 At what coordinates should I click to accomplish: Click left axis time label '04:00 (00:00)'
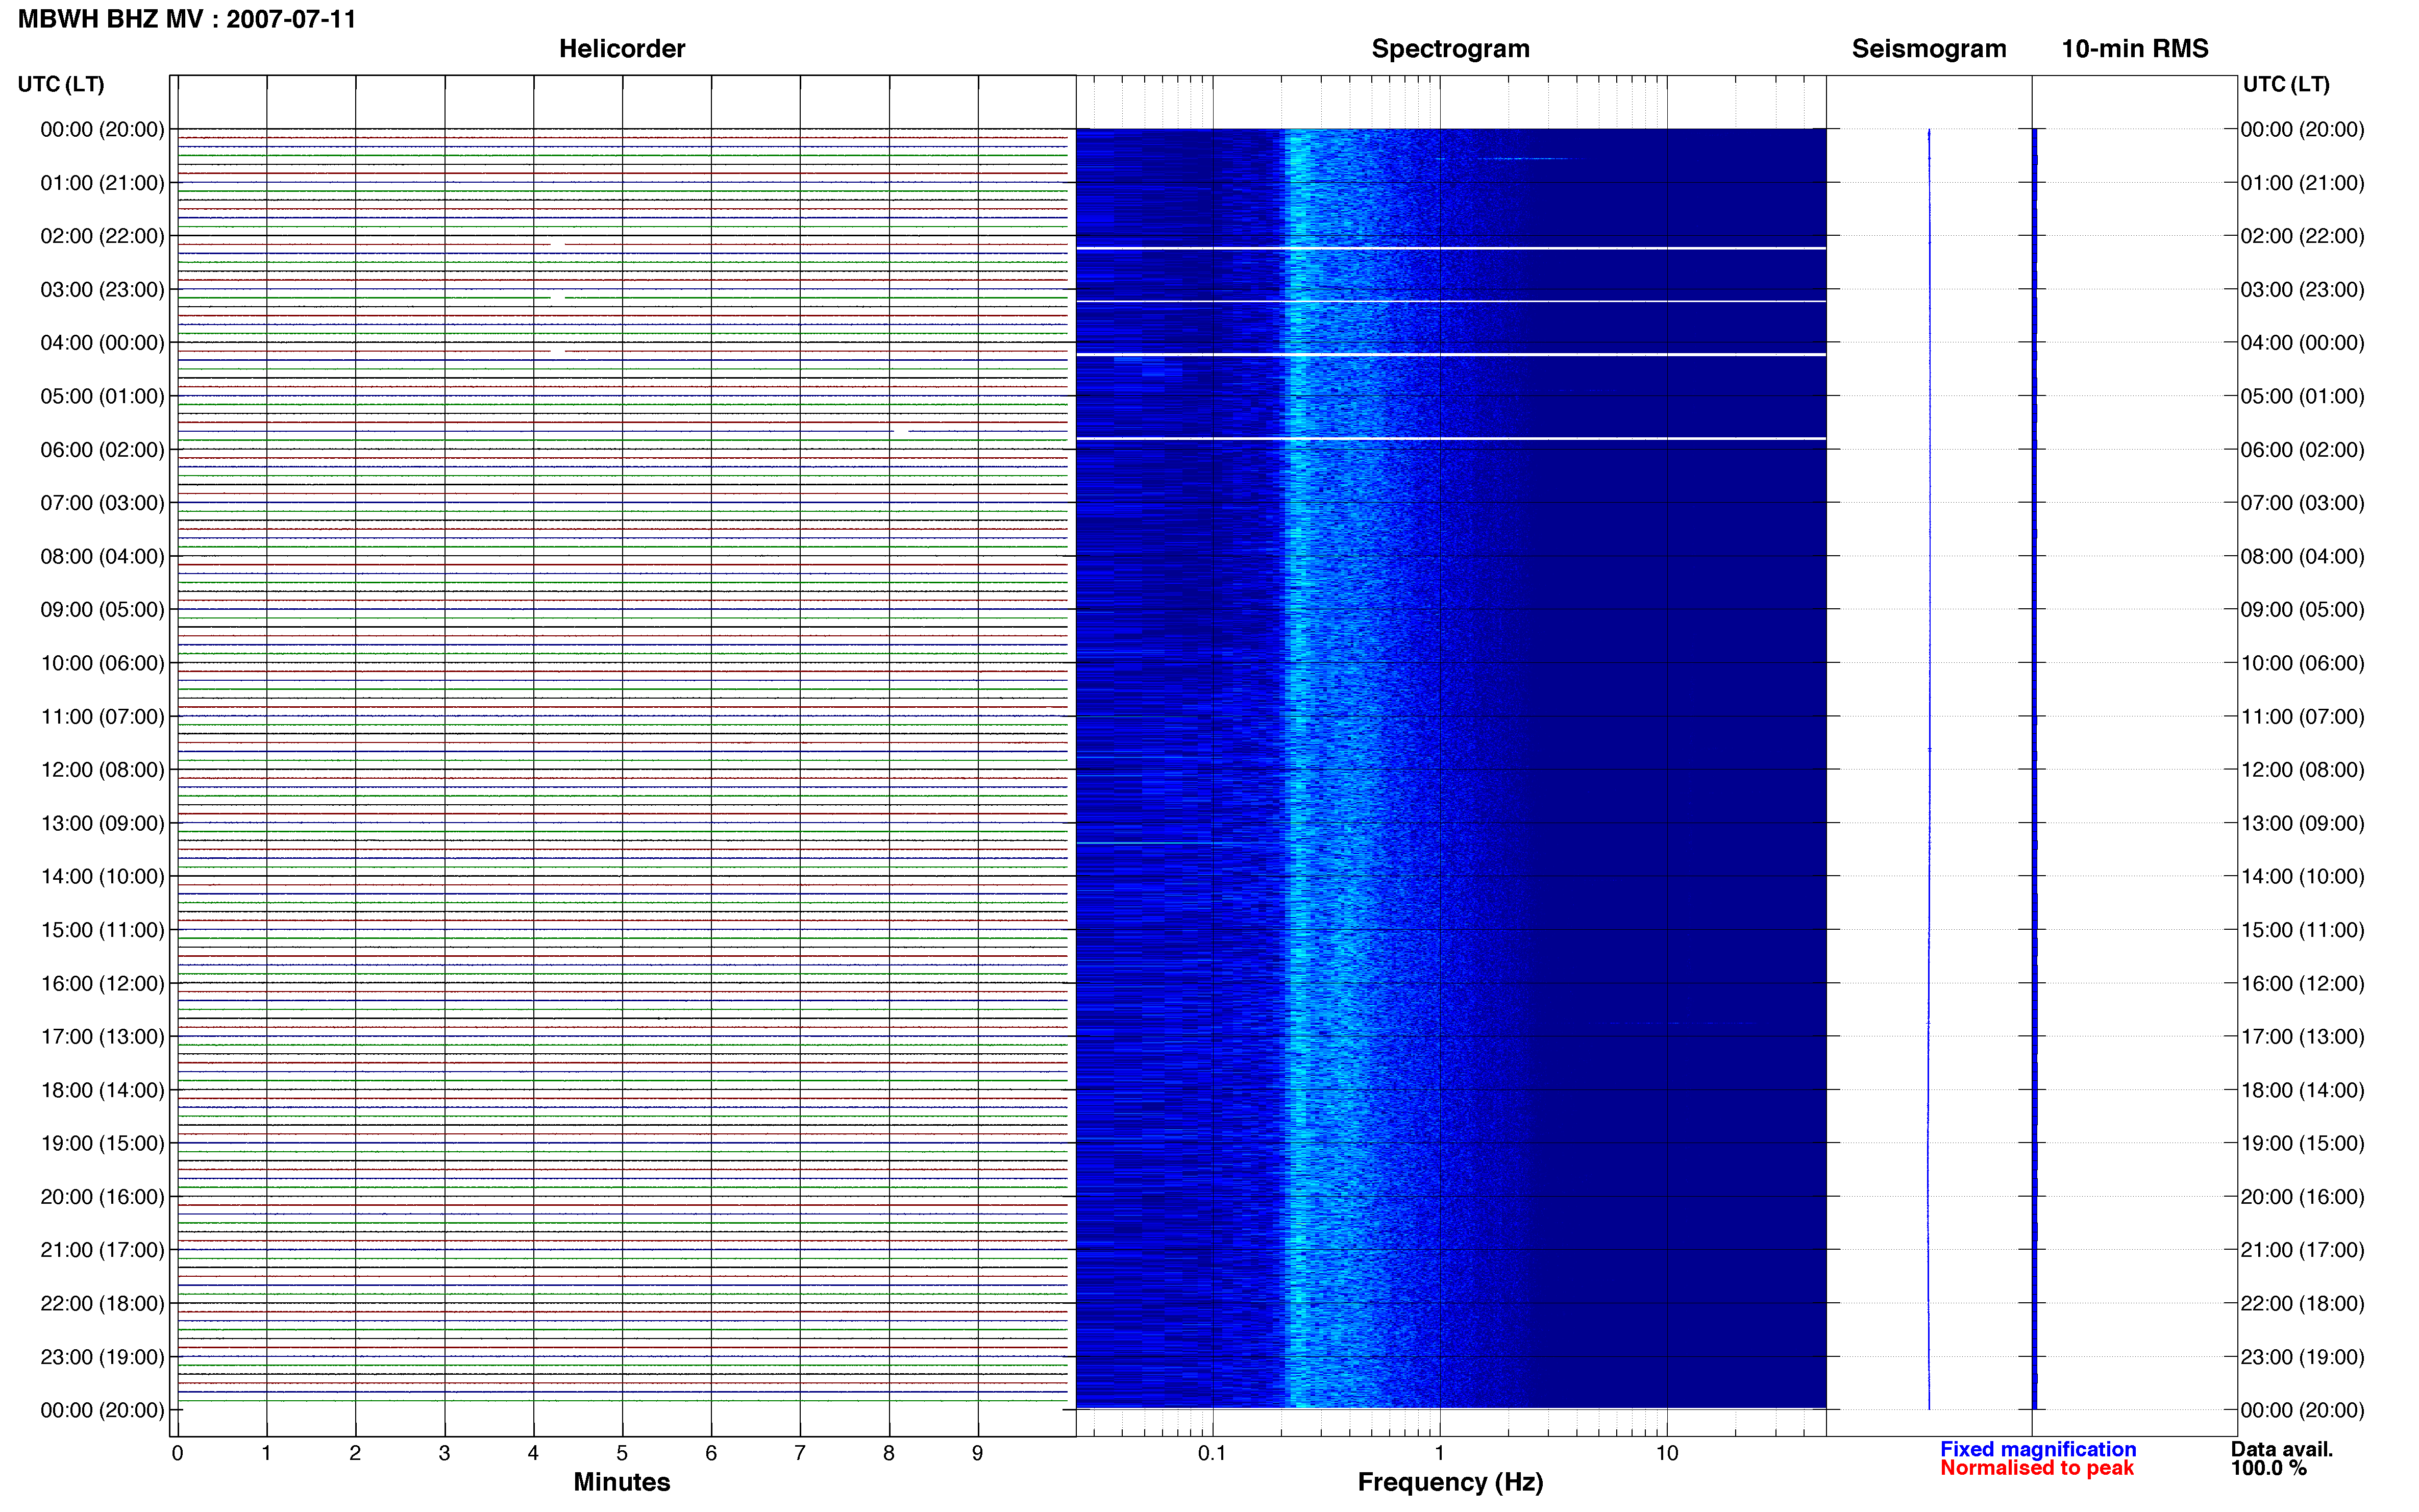click(102, 343)
